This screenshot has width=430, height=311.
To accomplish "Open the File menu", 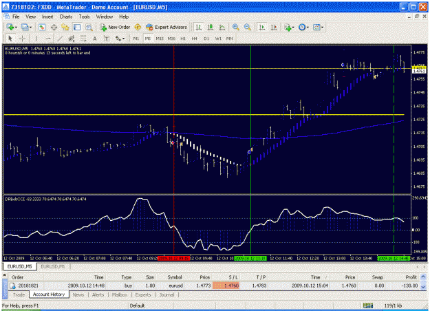I will coord(16,17).
